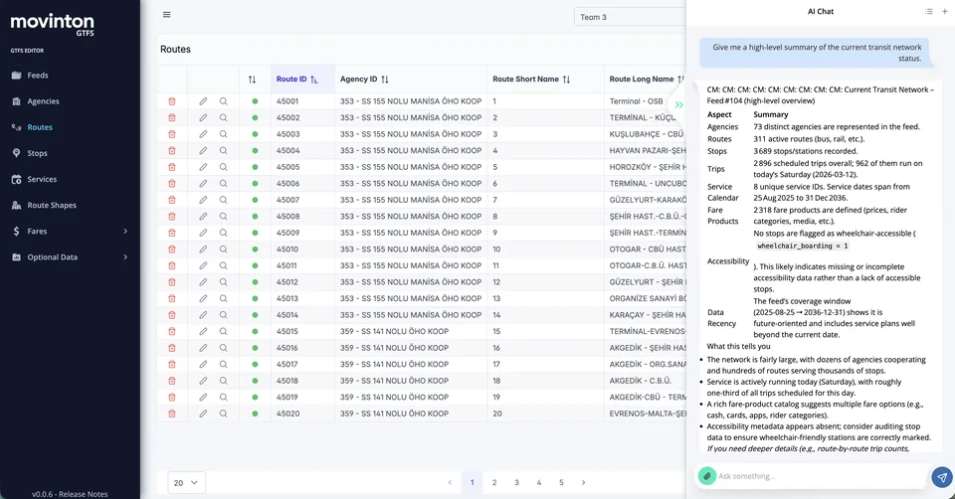Sort by the status column arrows

(x=252, y=80)
